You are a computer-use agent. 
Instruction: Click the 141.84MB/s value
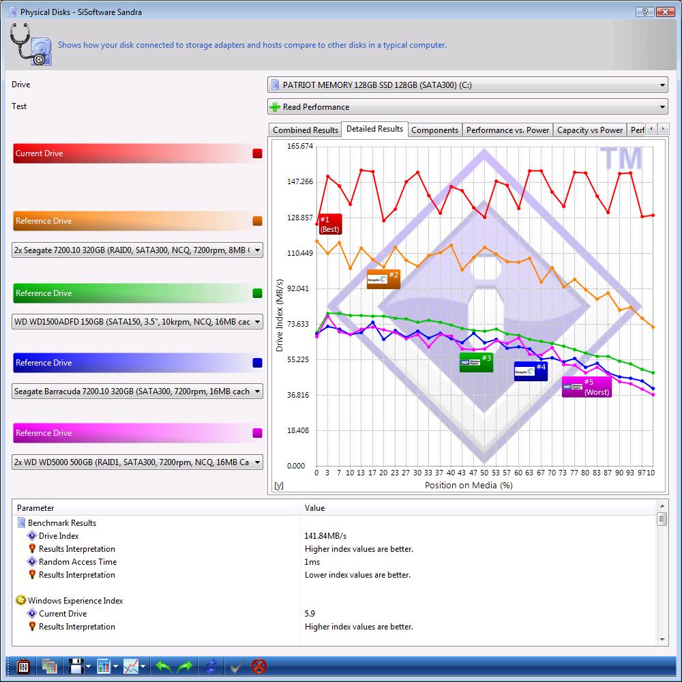tap(325, 536)
